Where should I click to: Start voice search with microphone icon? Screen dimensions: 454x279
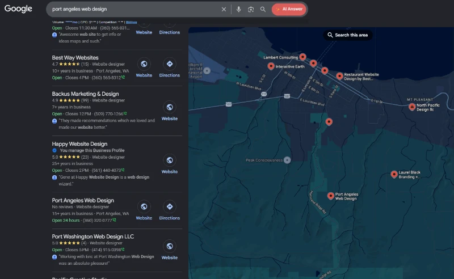click(238, 9)
